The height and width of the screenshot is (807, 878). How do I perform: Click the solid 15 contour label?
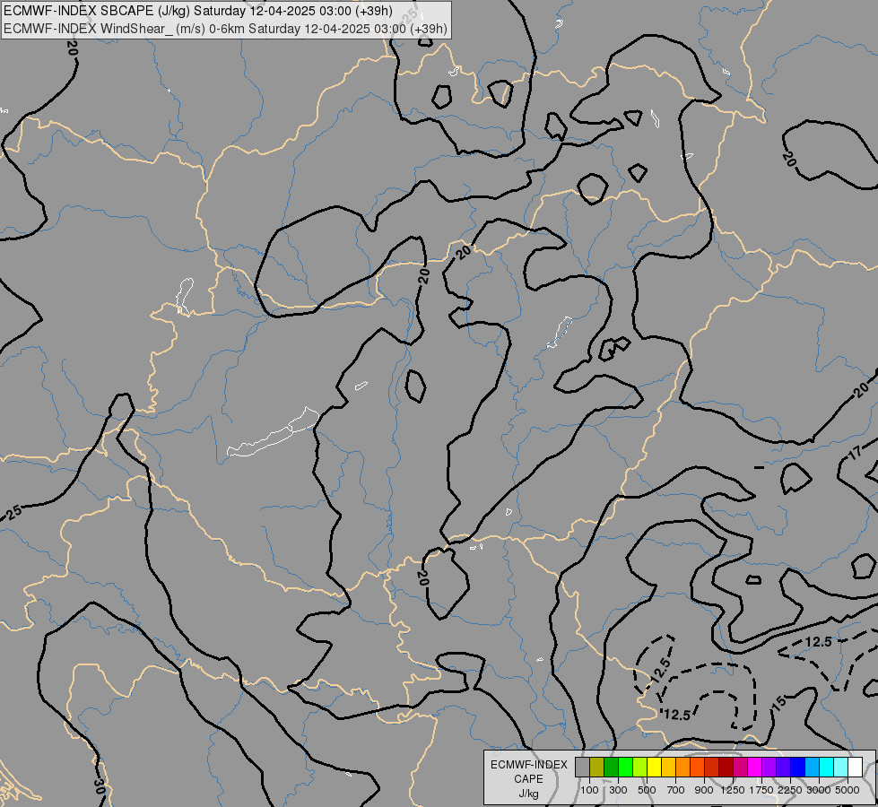tap(779, 702)
